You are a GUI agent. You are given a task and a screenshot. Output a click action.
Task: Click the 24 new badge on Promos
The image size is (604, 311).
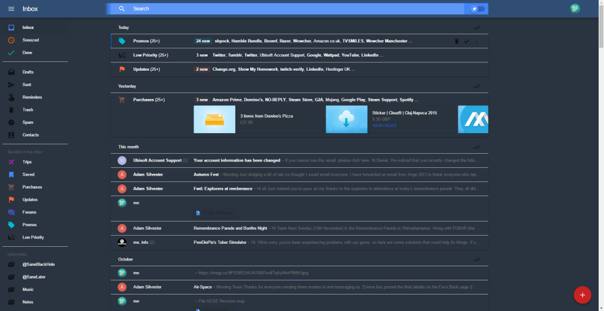[x=203, y=41]
